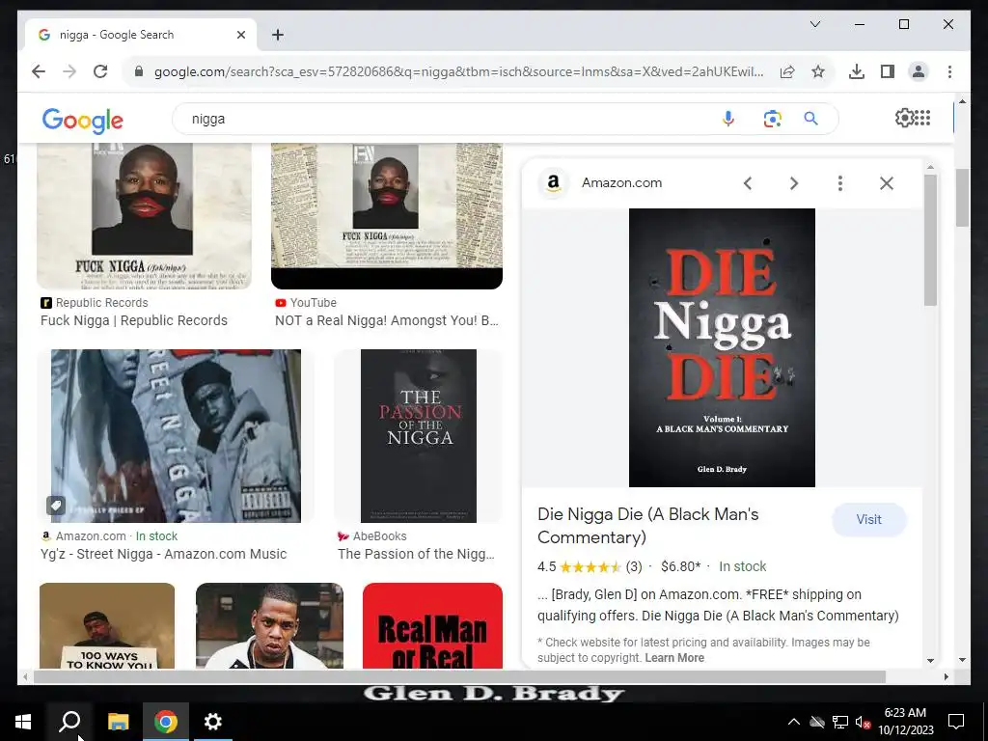
Task: Open a new tab with plus button
Action: (278, 35)
